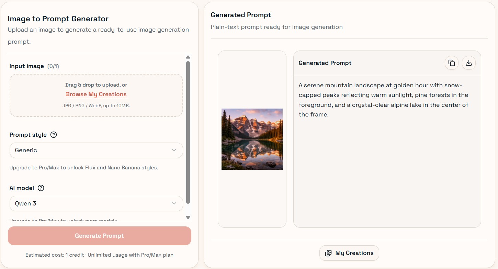498x269 pixels.
Task: Download the generated prompt text
Action: 469,63
